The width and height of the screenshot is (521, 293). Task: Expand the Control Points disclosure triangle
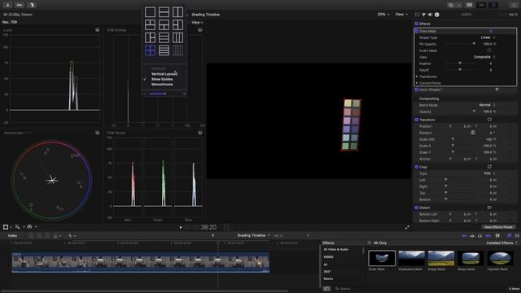pyautogui.click(x=417, y=83)
